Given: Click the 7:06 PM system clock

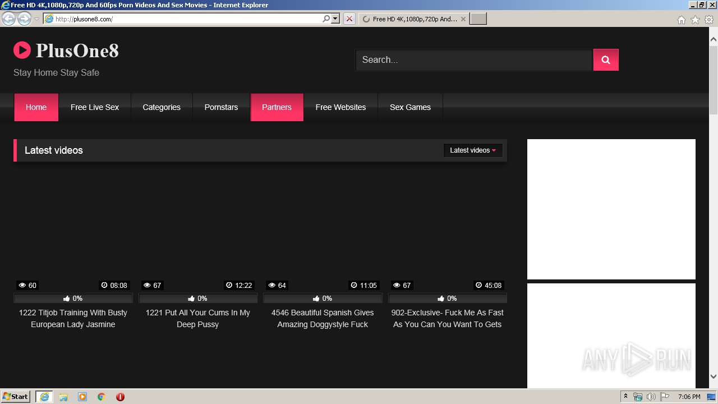Looking at the screenshot, I should (689, 397).
